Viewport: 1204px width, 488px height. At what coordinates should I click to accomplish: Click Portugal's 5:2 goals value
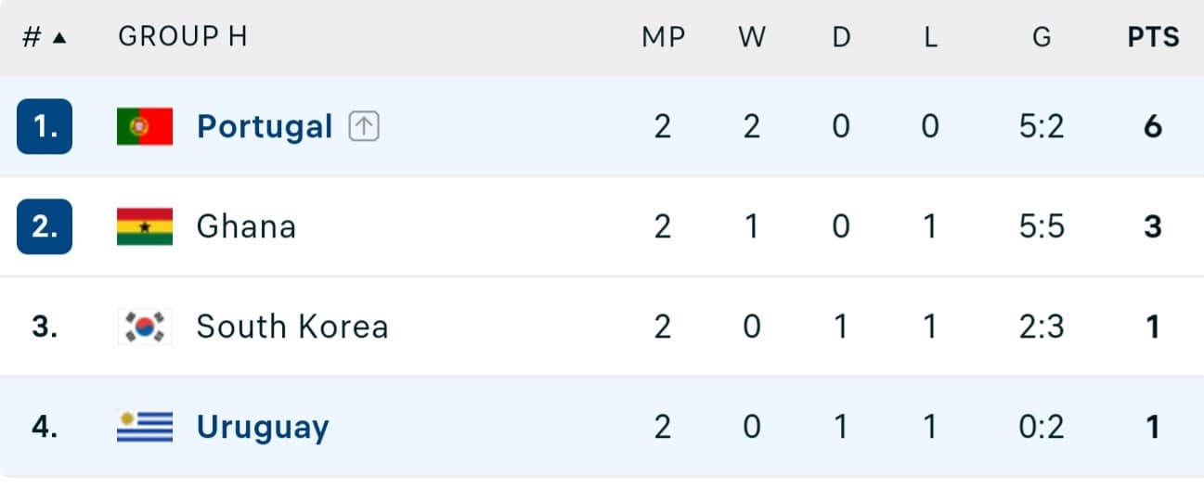(x=1042, y=127)
